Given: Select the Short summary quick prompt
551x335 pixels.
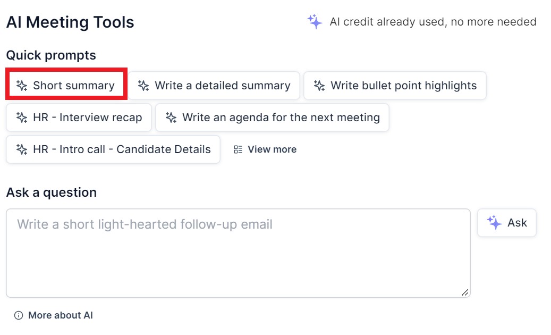Looking at the screenshot, I should coord(66,85).
